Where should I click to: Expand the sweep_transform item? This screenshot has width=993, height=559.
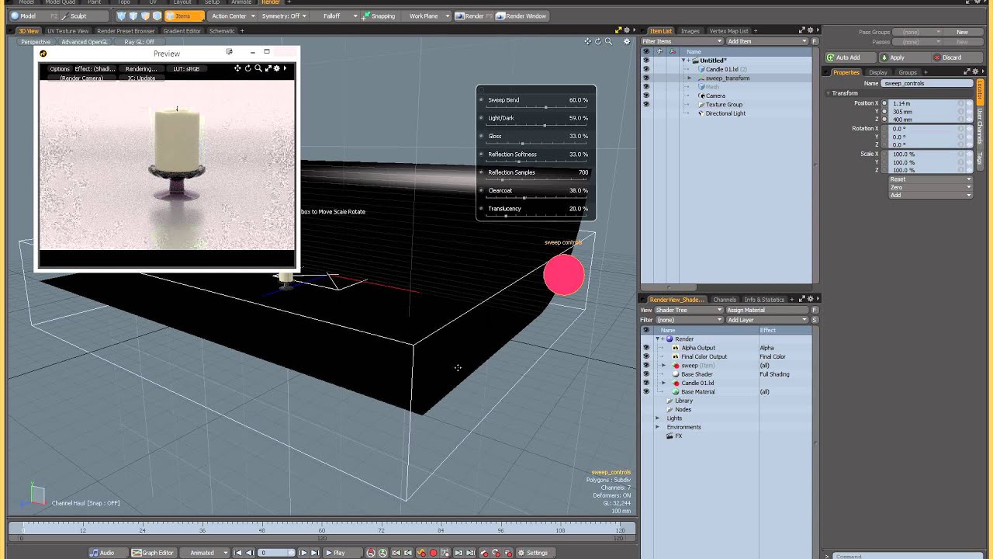click(x=689, y=78)
